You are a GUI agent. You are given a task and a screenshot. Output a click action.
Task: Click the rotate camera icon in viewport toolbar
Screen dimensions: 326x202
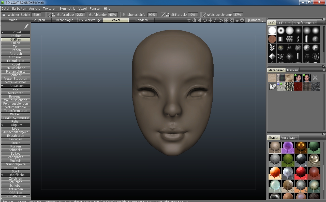(x=205, y=20)
